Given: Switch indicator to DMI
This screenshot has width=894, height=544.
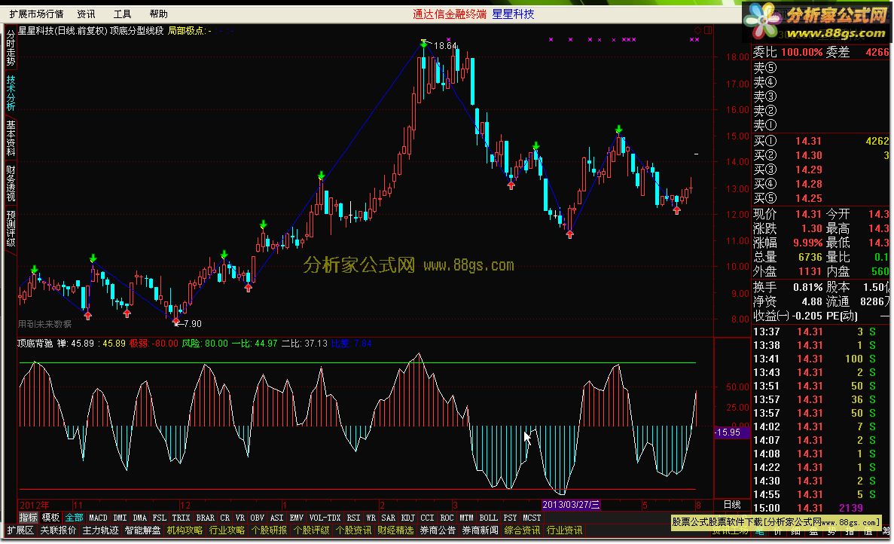Looking at the screenshot, I should pos(120,518).
